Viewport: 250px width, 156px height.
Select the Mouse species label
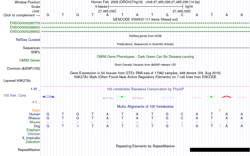tap(35, 122)
